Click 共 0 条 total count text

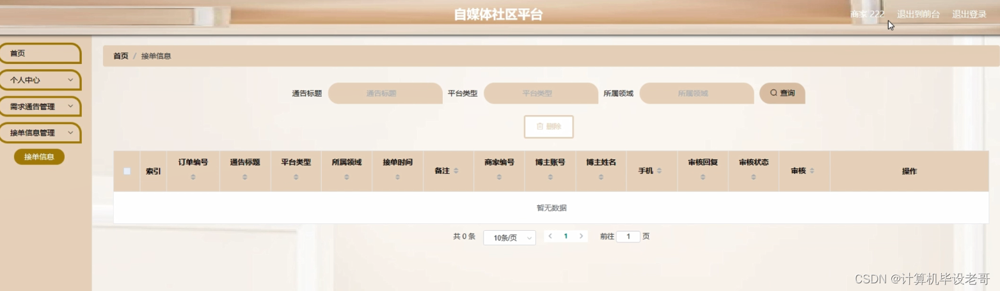coord(464,236)
